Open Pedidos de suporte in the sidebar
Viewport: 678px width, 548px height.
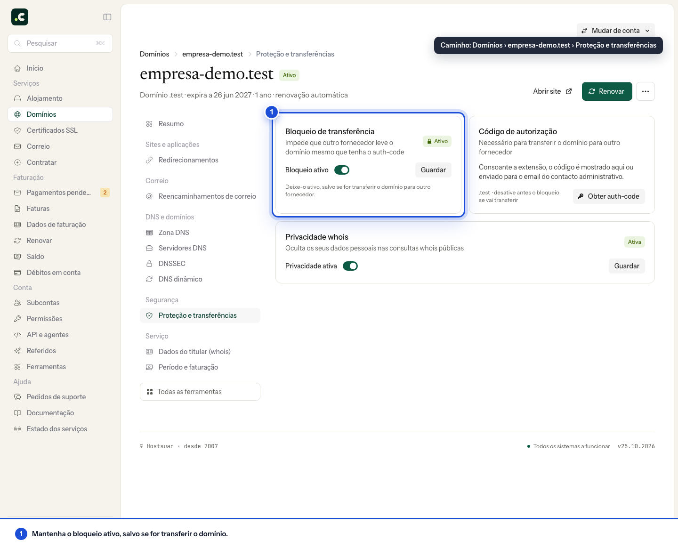(x=60, y=397)
